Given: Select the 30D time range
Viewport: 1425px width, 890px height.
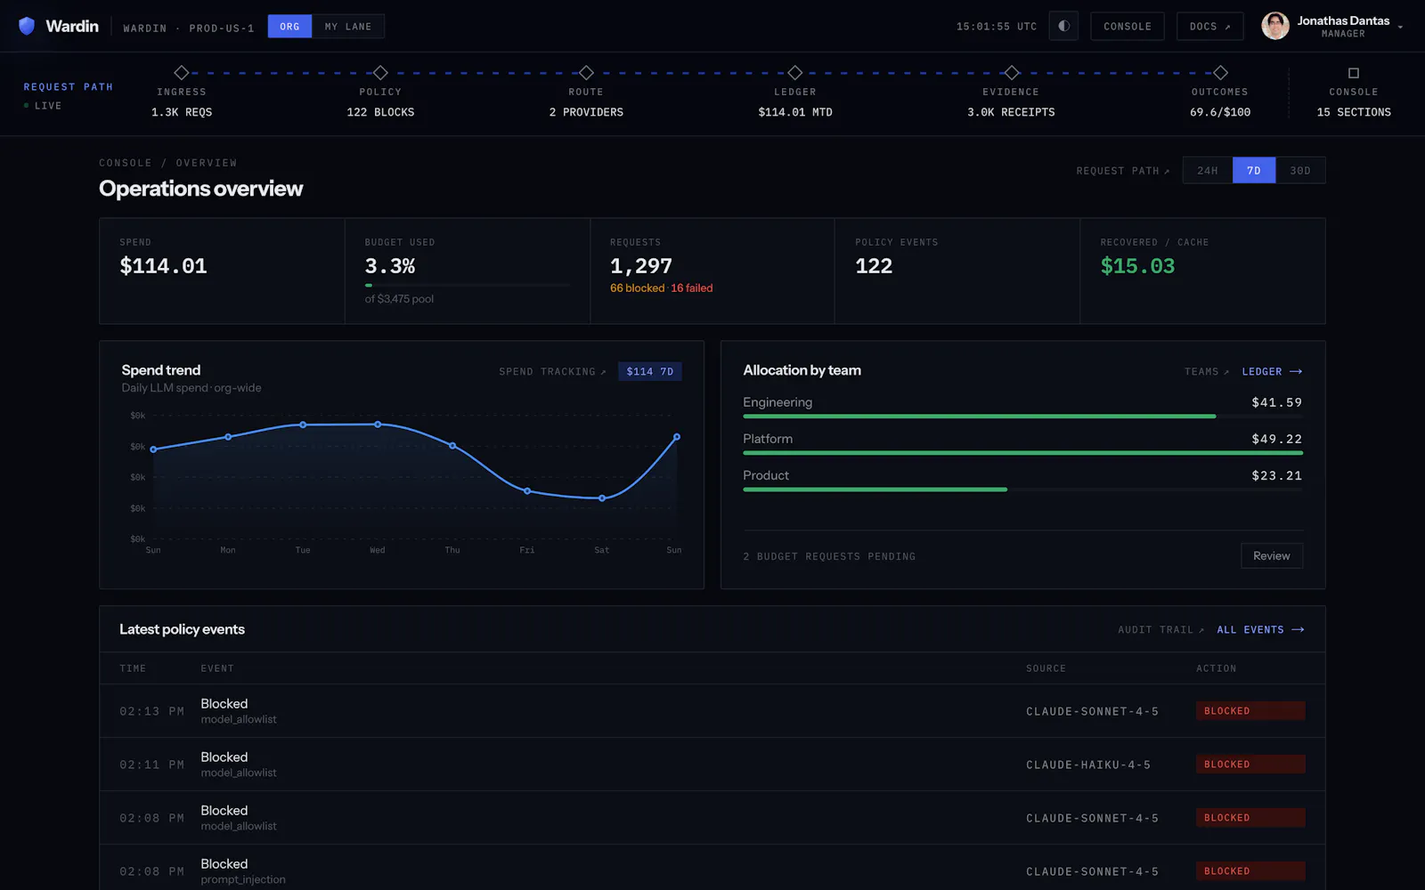Looking at the screenshot, I should coord(1300,170).
